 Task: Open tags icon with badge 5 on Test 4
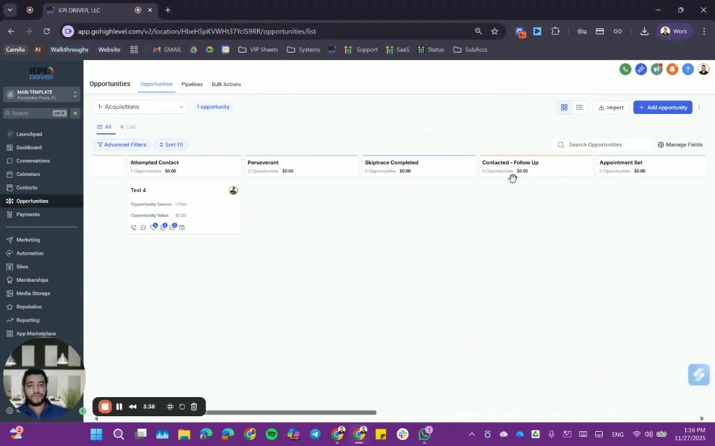(x=153, y=227)
